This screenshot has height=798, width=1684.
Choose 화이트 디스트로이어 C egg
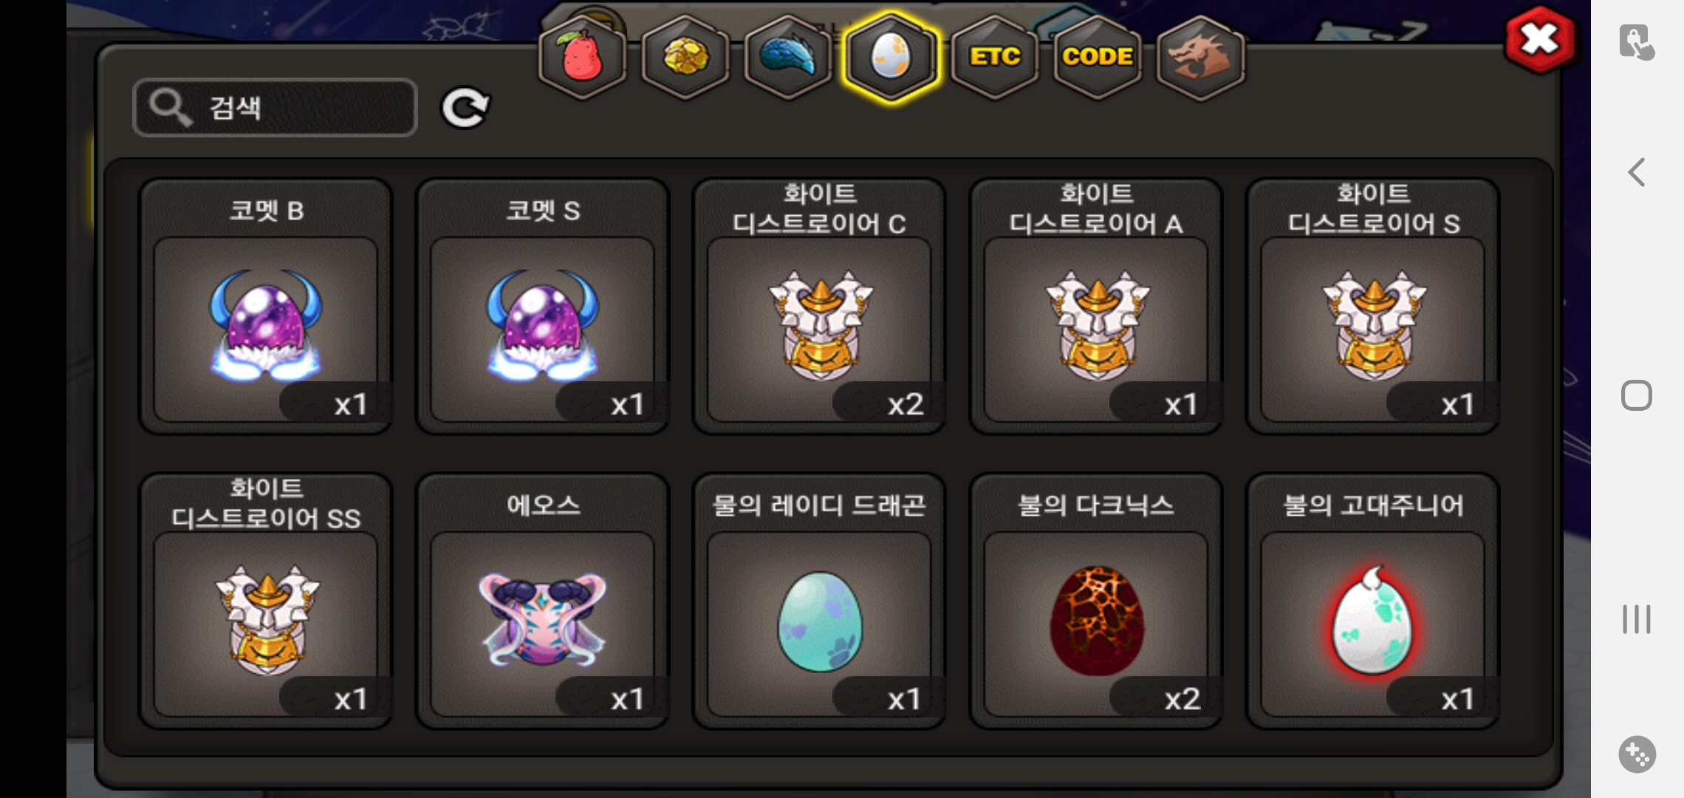pyautogui.click(x=819, y=306)
